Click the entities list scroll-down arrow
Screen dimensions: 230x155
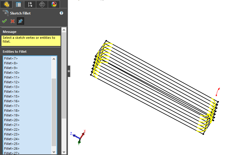(54, 152)
